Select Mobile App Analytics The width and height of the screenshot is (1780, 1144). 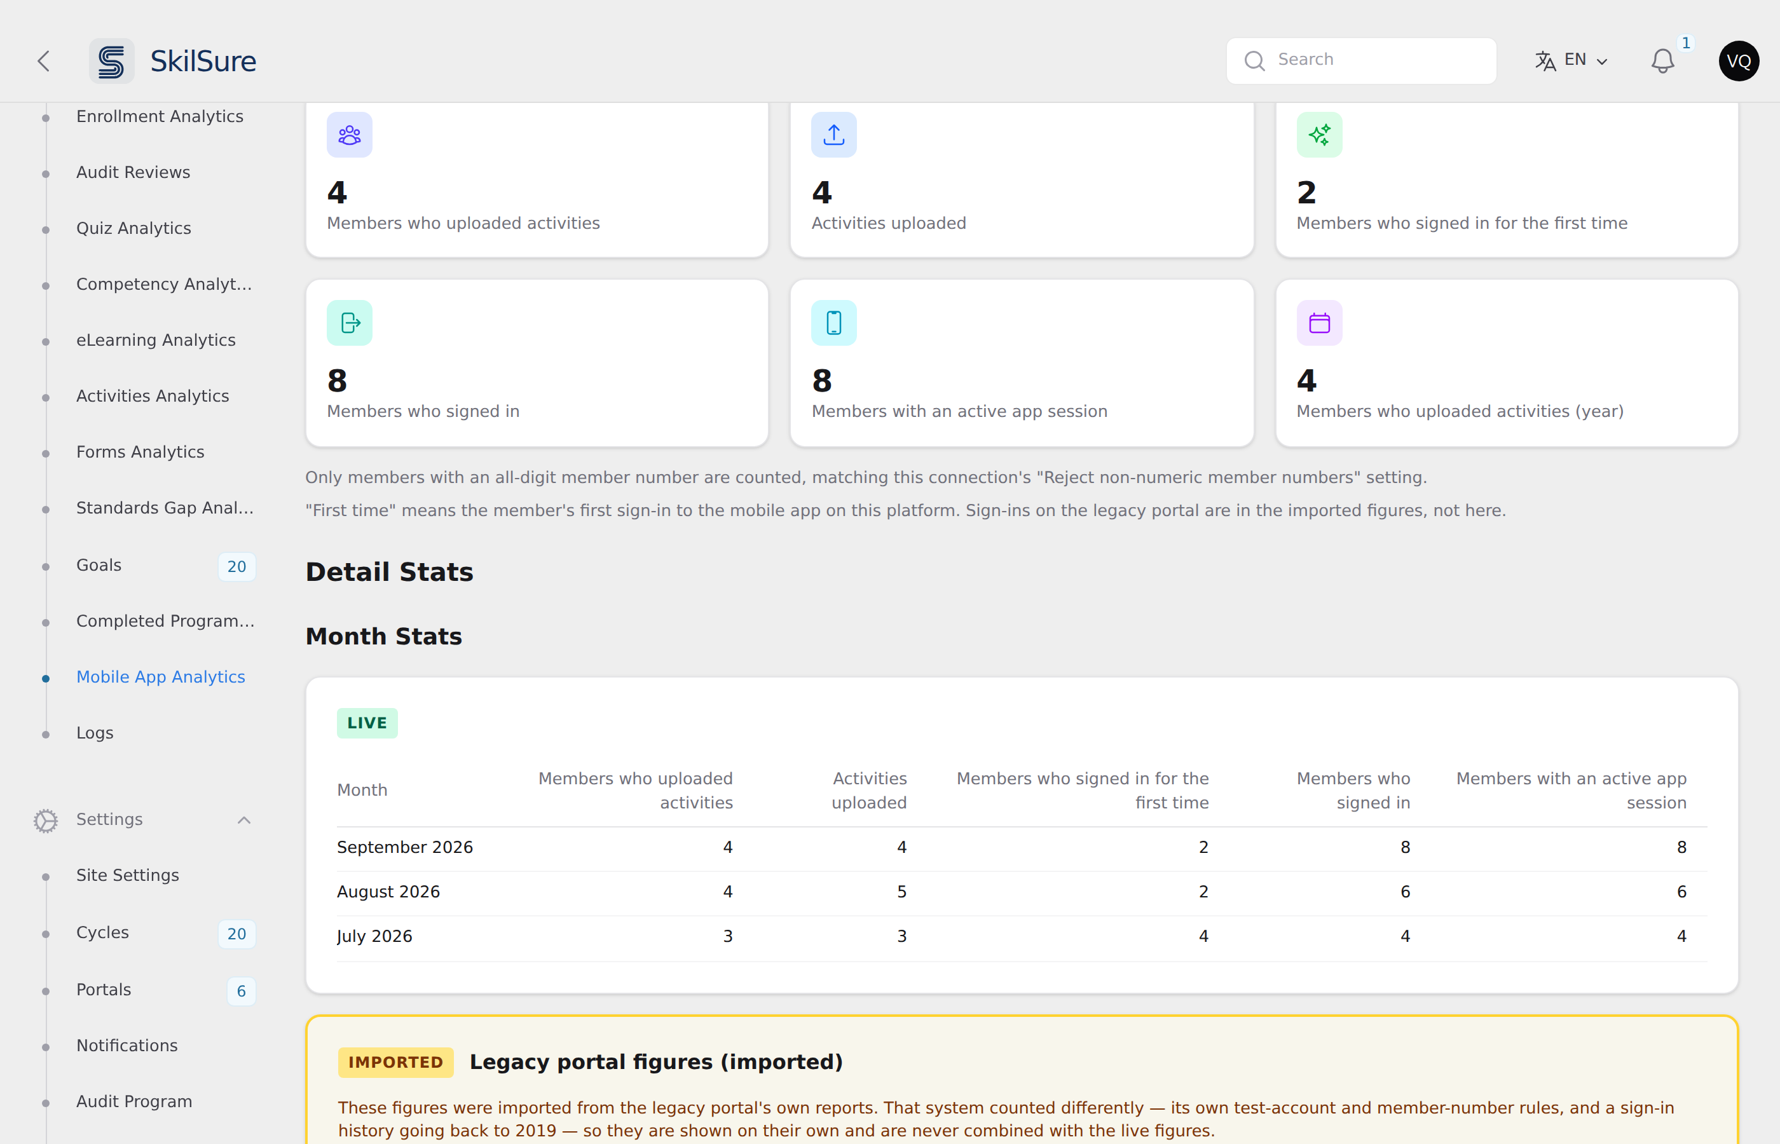160,677
